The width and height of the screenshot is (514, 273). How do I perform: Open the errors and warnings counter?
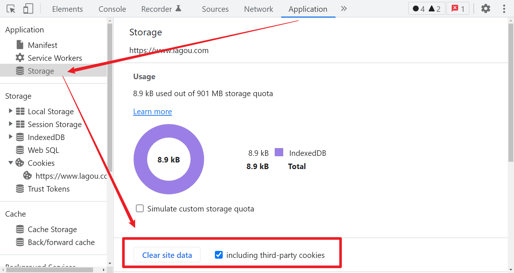coord(426,9)
